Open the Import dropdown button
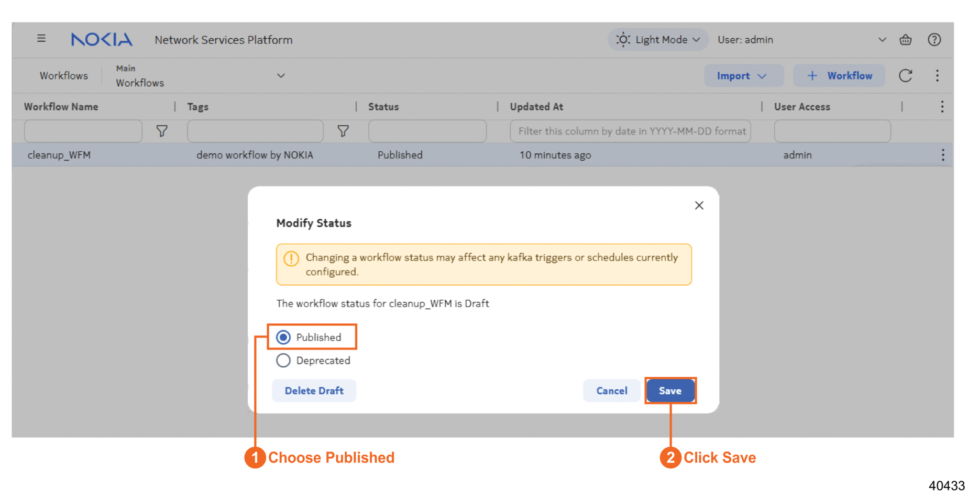 tap(743, 76)
